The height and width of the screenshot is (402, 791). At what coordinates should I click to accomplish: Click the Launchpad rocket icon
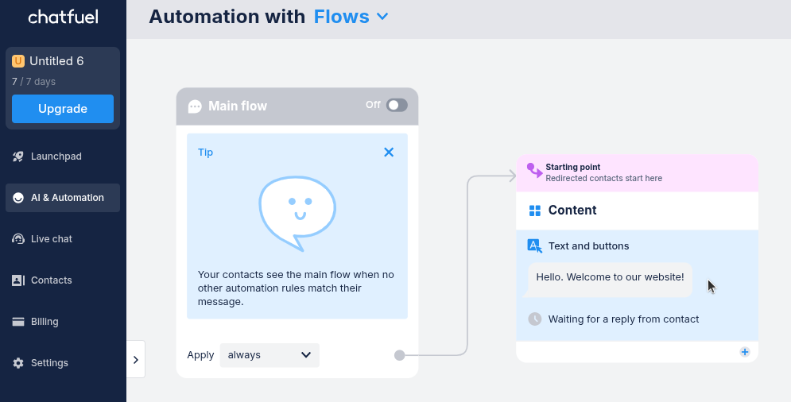(18, 157)
